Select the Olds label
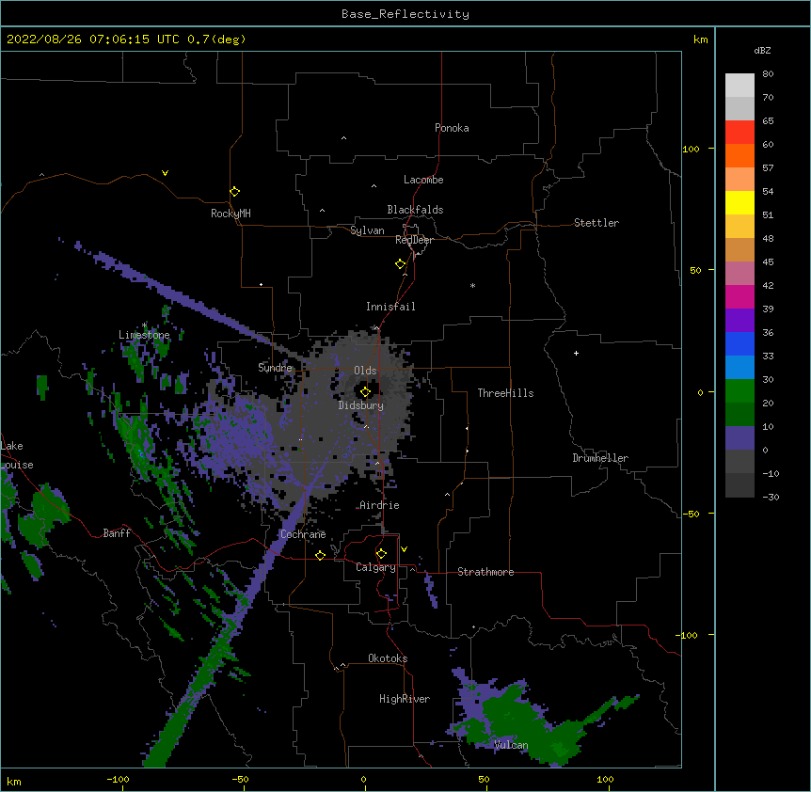Screen dimensions: 811x792 pos(365,371)
